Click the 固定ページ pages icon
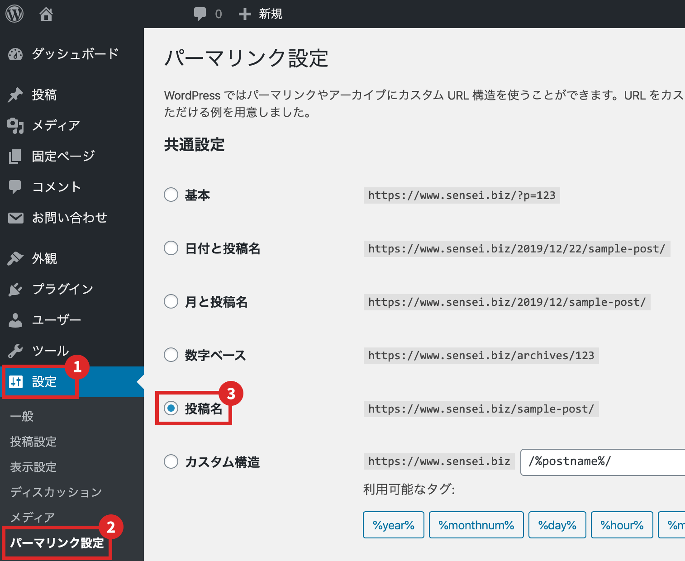The width and height of the screenshot is (685, 561). pyautogui.click(x=15, y=157)
